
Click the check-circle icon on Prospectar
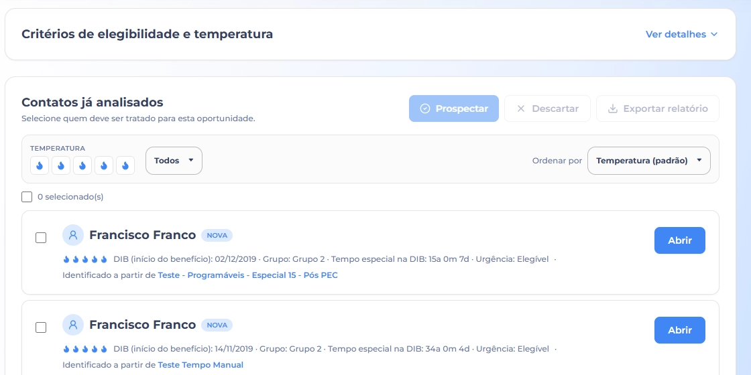click(x=425, y=108)
